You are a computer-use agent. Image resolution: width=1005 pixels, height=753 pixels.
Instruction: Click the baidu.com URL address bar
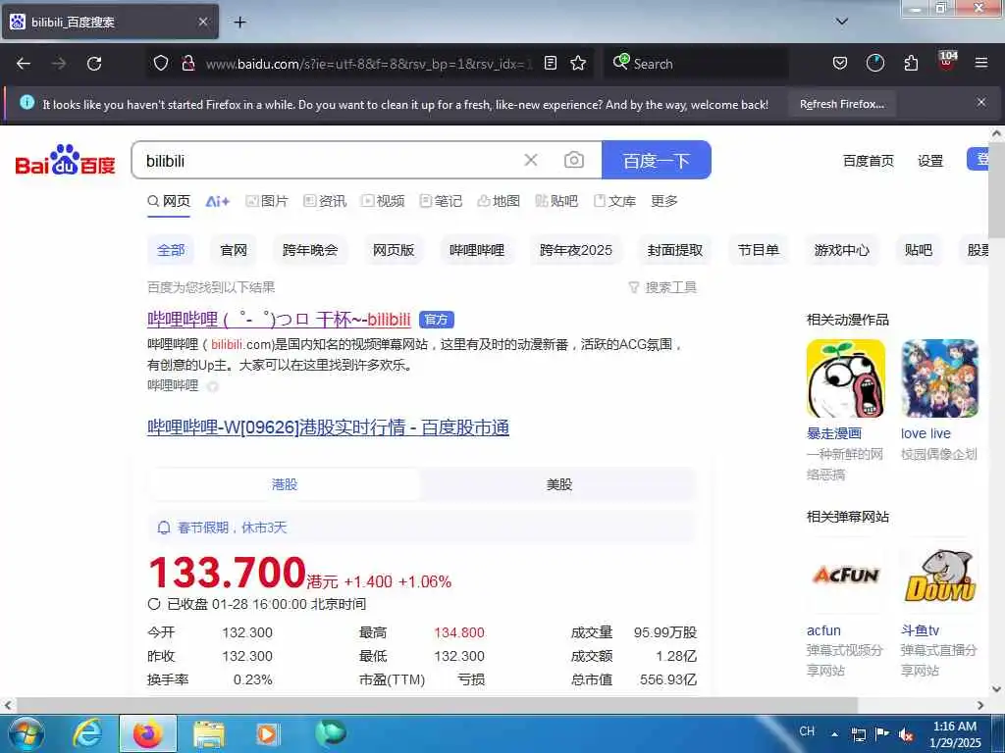(x=369, y=64)
